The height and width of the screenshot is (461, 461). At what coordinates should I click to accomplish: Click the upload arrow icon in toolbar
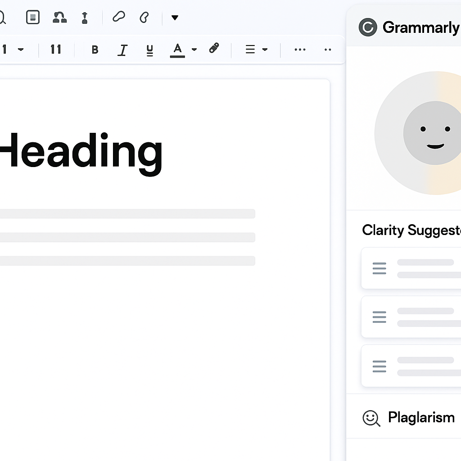click(85, 18)
